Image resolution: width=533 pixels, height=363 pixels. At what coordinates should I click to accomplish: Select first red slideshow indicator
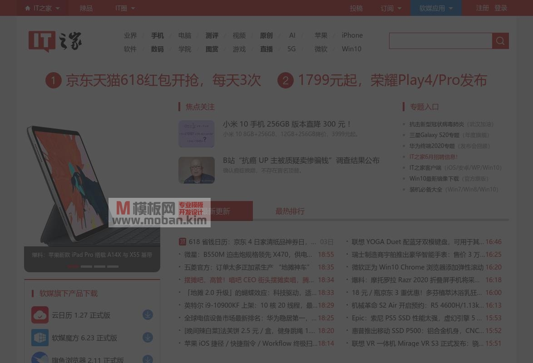pos(73,266)
